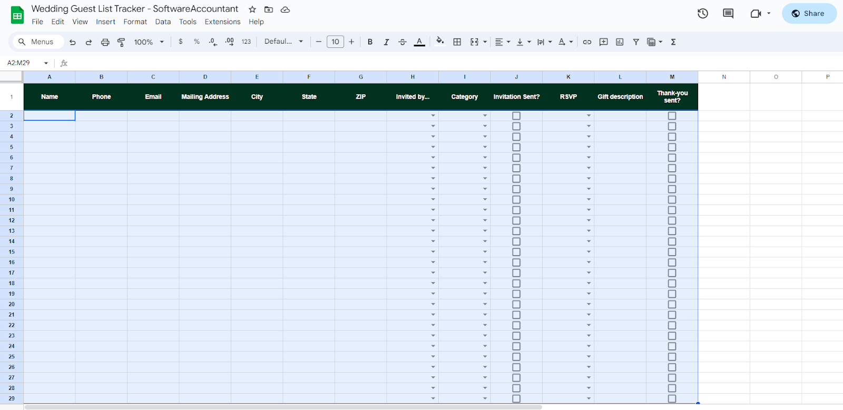
Task: Open the Insert menu
Action: point(105,22)
